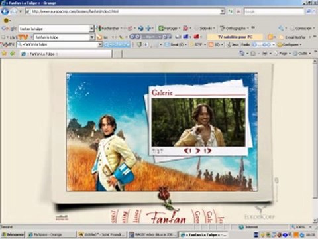The width and height of the screenshot is (318, 239).
Task: Click the blue globe arrow icon on Google toolbar
Action: point(140,29)
